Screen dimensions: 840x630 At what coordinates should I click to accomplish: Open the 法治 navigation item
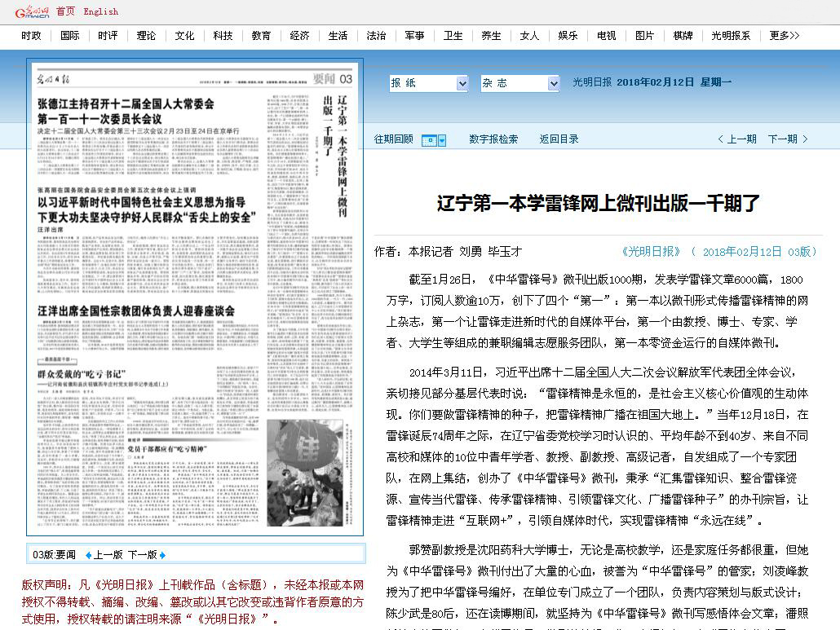tap(376, 35)
